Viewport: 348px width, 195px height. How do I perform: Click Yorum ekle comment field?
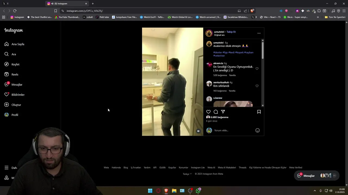[x=234, y=131]
